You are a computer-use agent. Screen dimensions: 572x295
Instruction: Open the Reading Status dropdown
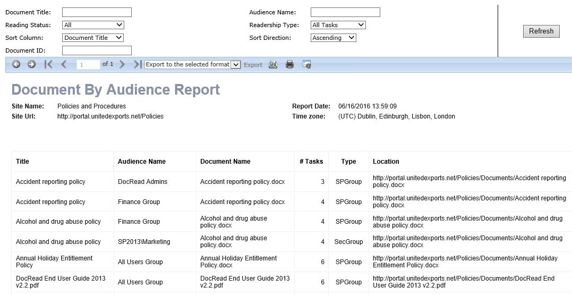coord(93,25)
